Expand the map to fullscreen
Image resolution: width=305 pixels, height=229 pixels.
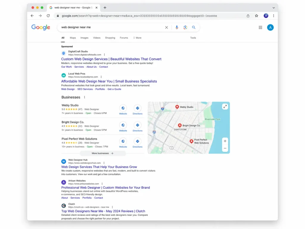pyautogui.click(x=225, y=106)
